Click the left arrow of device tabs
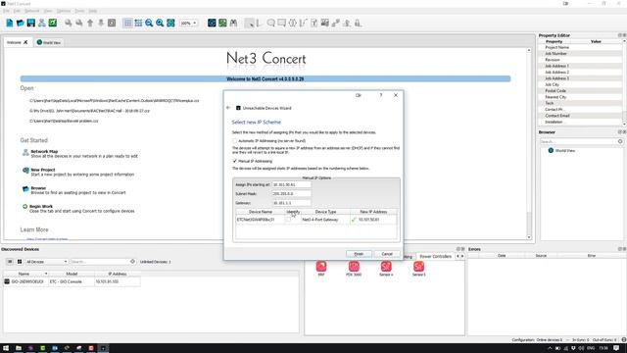 (x=458, y=256)
